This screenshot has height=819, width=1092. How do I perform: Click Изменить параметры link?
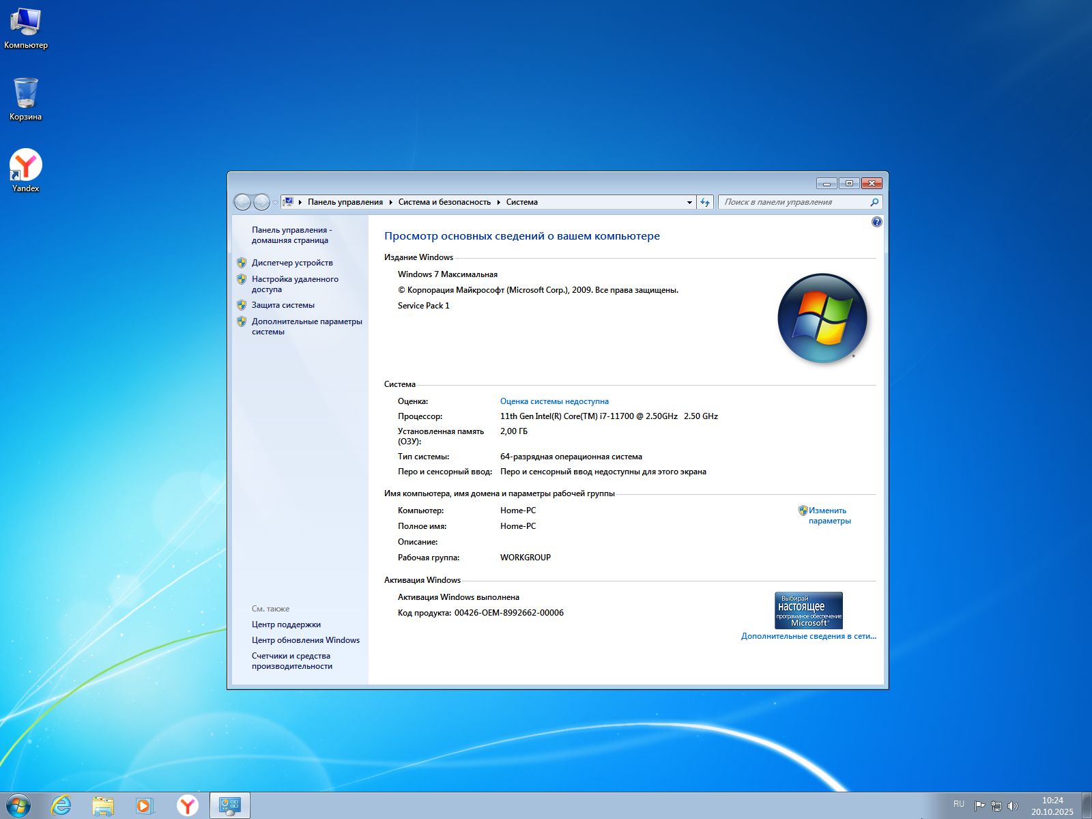point(829,515)
